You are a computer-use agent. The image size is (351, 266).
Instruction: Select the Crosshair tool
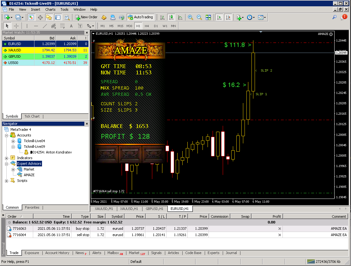[16, 26]
